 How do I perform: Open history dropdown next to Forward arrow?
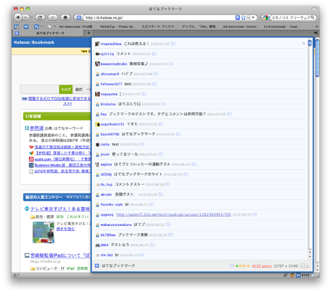(32, 17)
